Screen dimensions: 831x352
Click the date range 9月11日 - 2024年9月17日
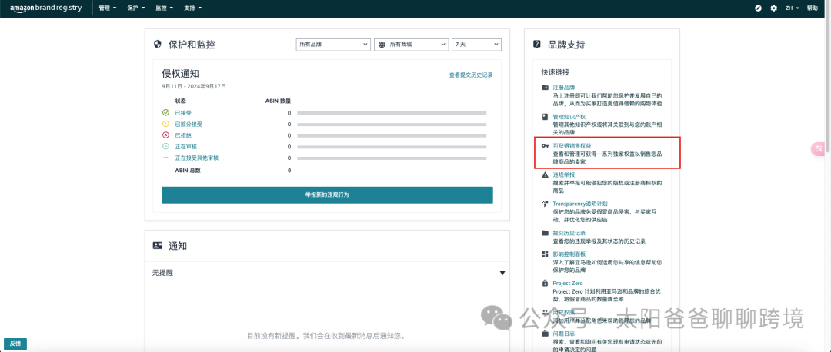click(194, 86)
